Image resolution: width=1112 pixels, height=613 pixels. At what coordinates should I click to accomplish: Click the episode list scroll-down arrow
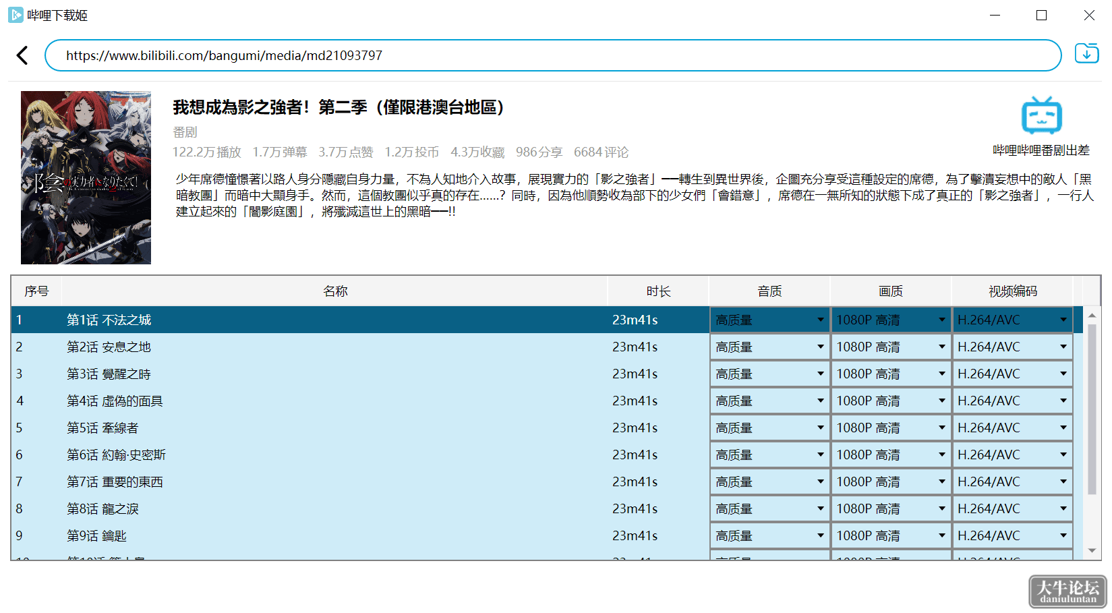1092,551
